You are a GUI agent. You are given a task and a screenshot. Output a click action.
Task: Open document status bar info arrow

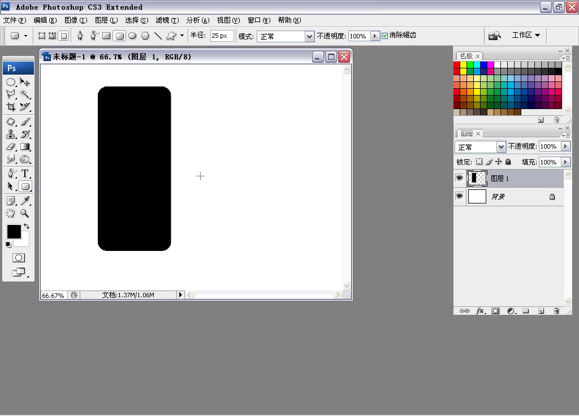[180, 294]
